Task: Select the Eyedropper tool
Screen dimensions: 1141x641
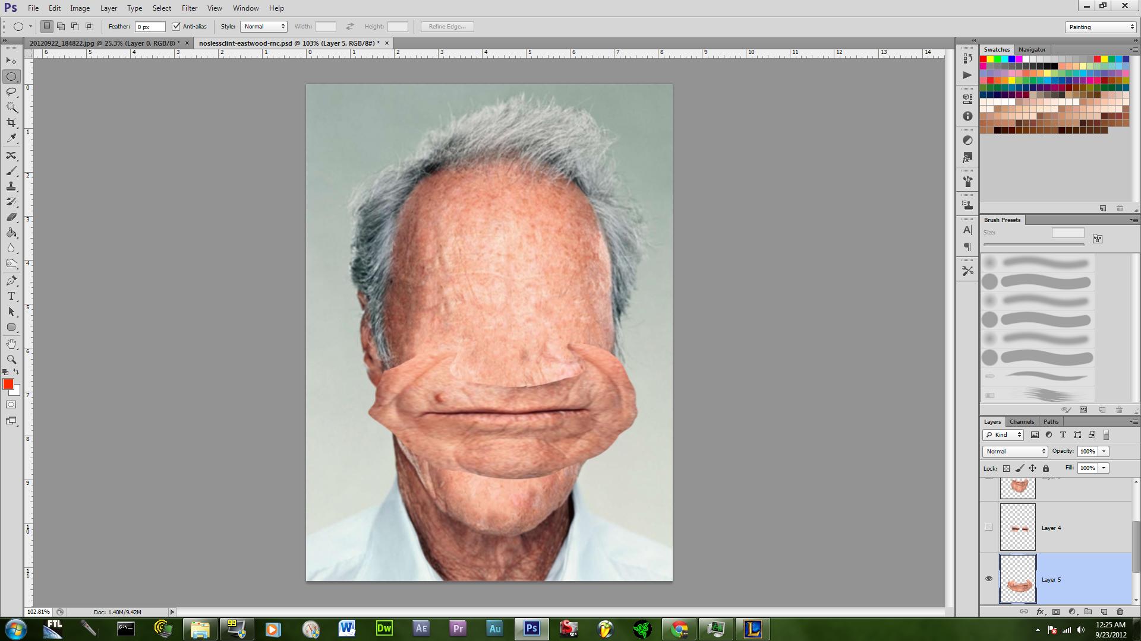Action: (11, 138)
